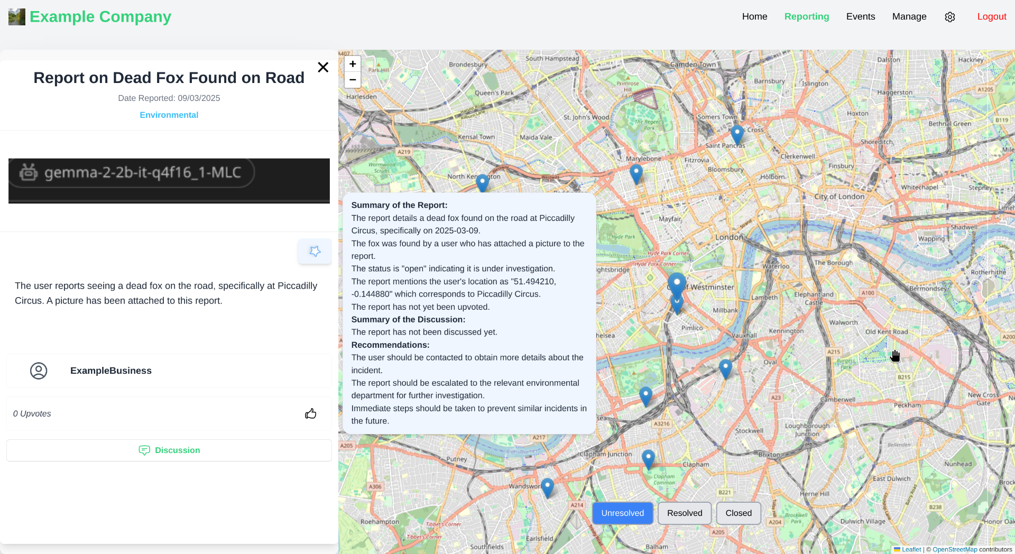Toggle the Closed filter on the map

[x=738, y=513]
